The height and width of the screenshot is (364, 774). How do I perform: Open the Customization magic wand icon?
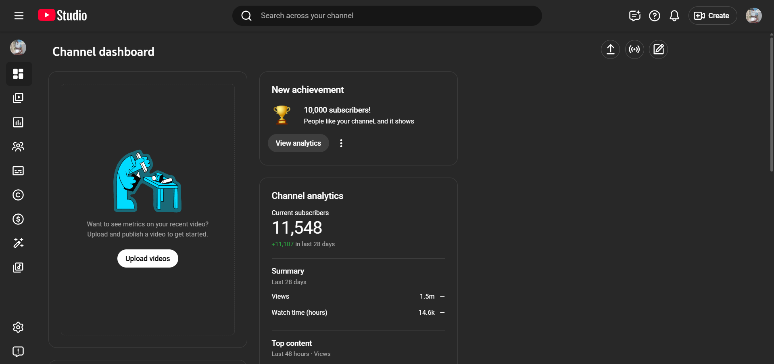(18, 243)
